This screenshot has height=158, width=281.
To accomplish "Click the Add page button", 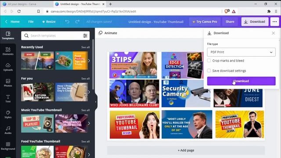I will point(186,150).
